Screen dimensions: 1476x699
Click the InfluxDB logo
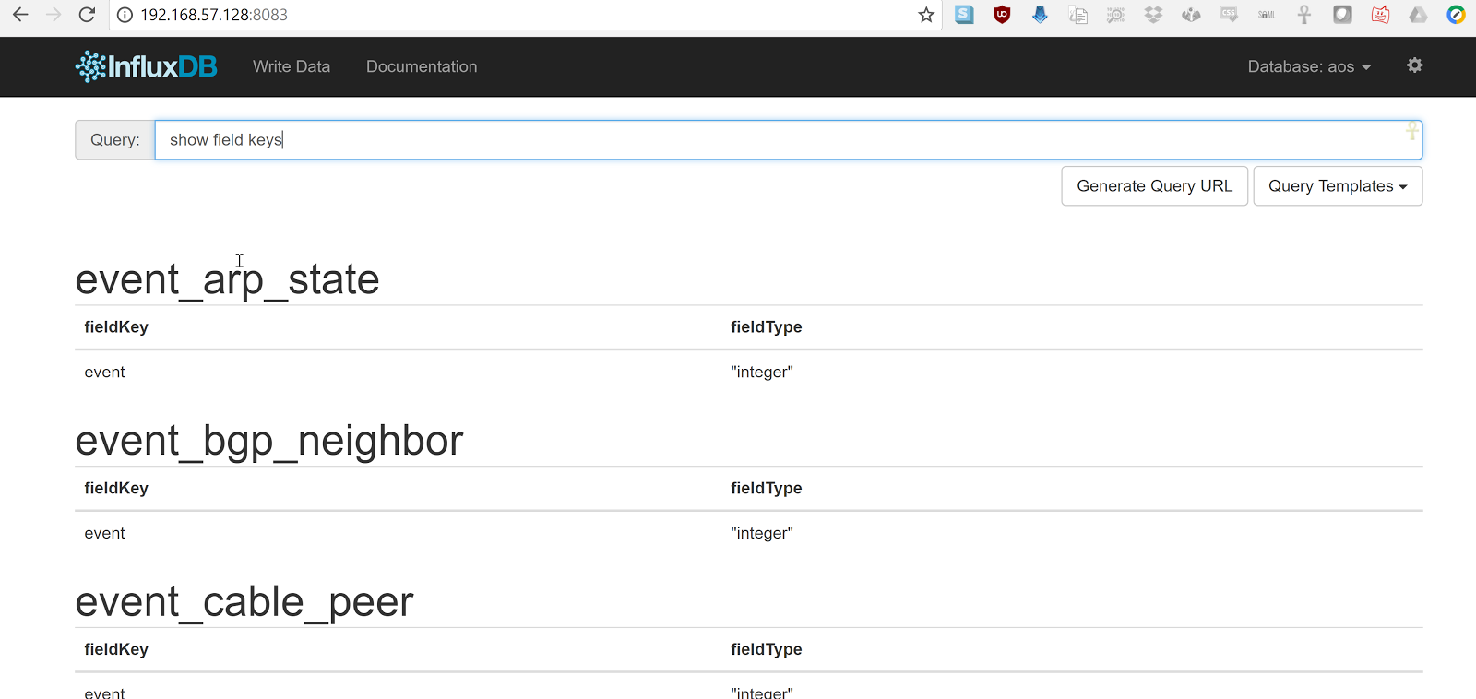(146, 66)
